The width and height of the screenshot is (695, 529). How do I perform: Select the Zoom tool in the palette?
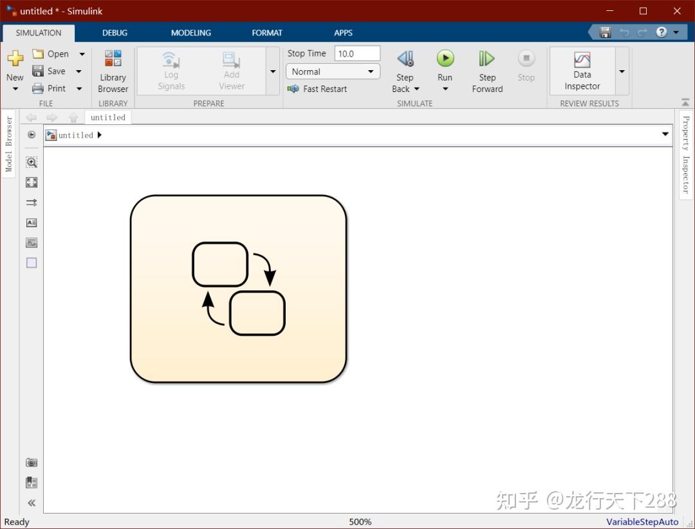(x=32, y=162)
